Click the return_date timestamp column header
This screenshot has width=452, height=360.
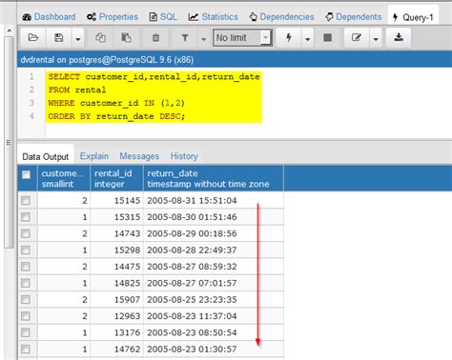pos(214,178)
